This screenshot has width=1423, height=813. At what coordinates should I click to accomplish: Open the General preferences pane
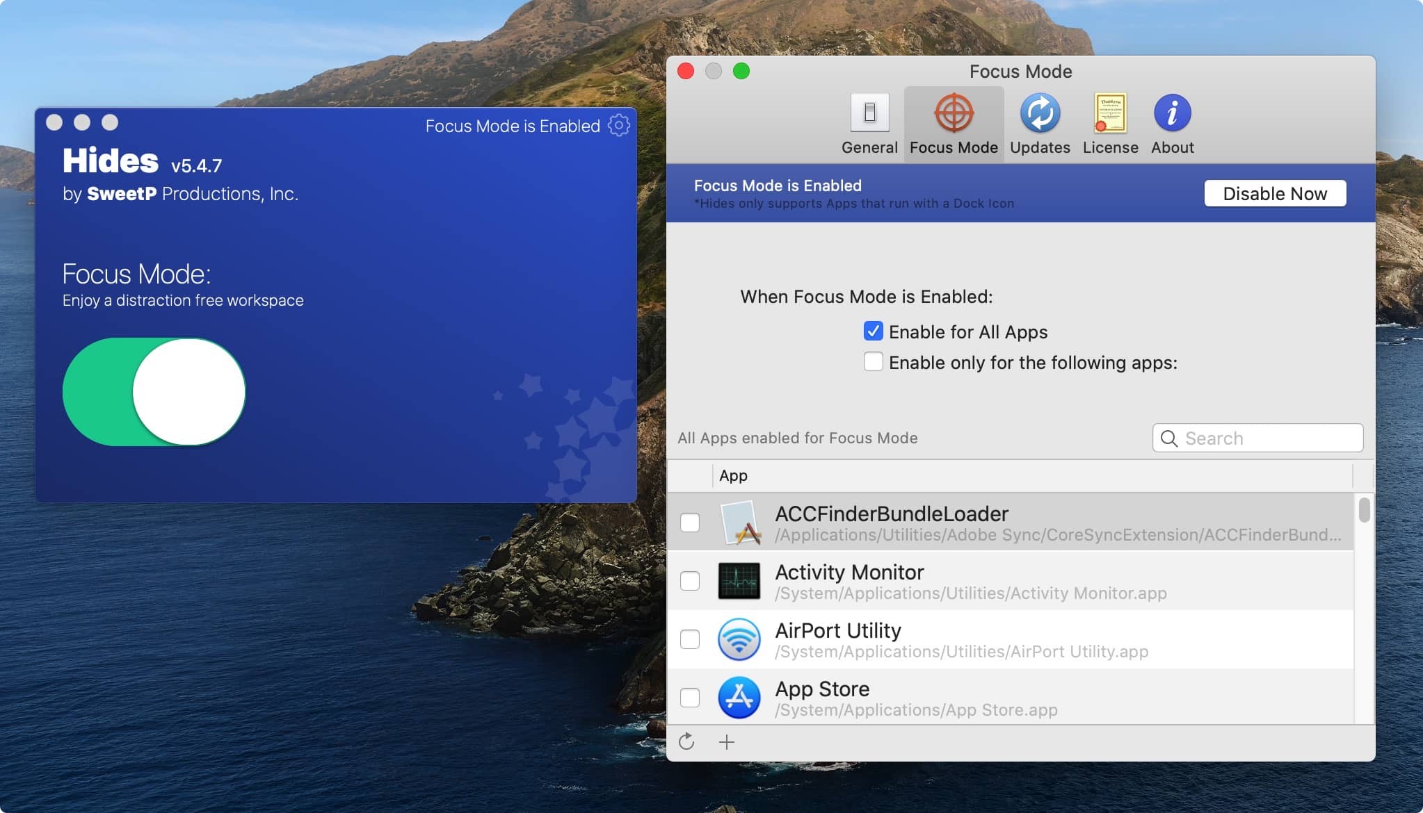click(869, 125)
